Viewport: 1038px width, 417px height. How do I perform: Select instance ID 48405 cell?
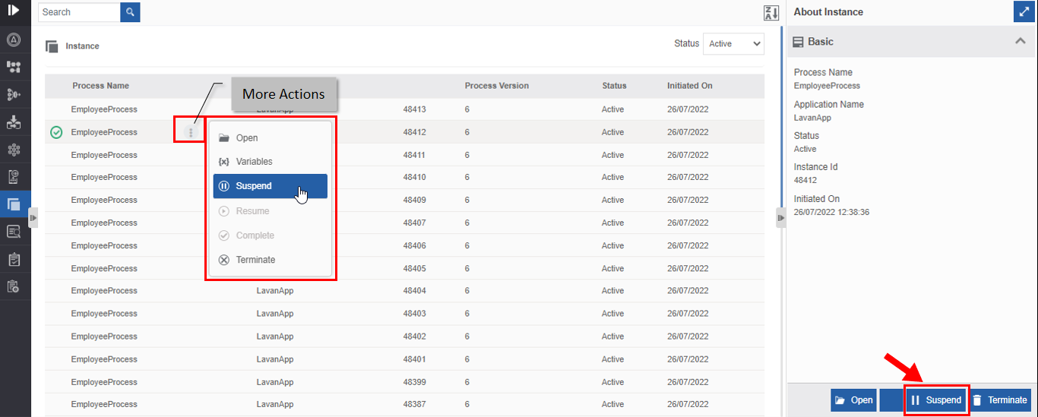pyautogui.click(x=415, y=268)
